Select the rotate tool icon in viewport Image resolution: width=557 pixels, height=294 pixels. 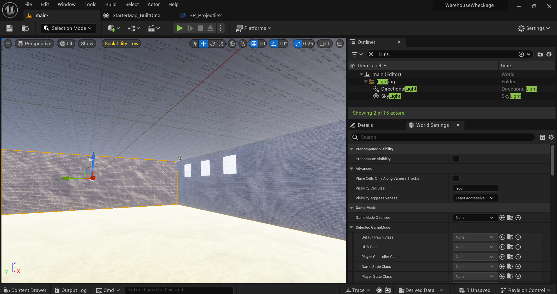212,44
